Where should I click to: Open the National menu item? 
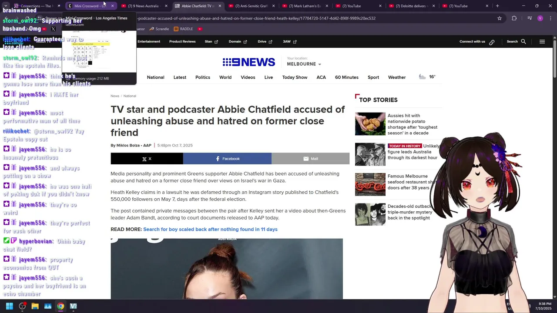155,77
